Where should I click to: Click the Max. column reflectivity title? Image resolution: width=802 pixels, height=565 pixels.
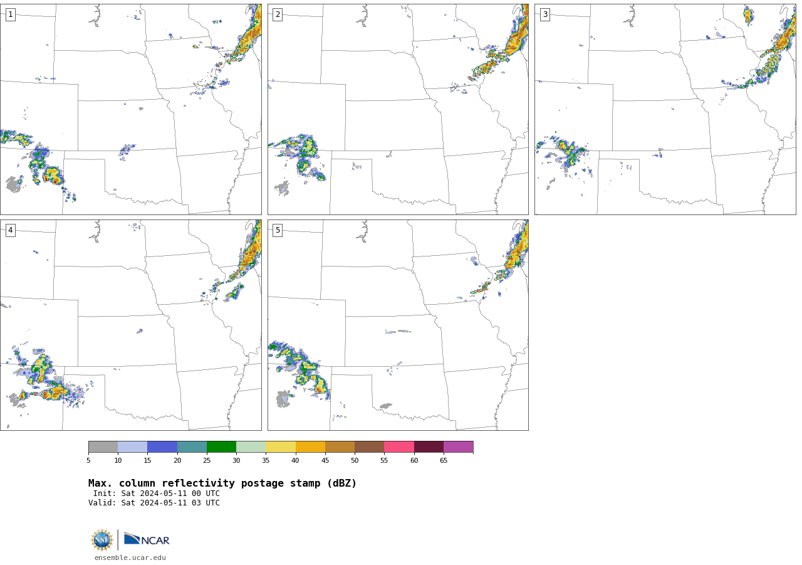[x=222, y=483]
